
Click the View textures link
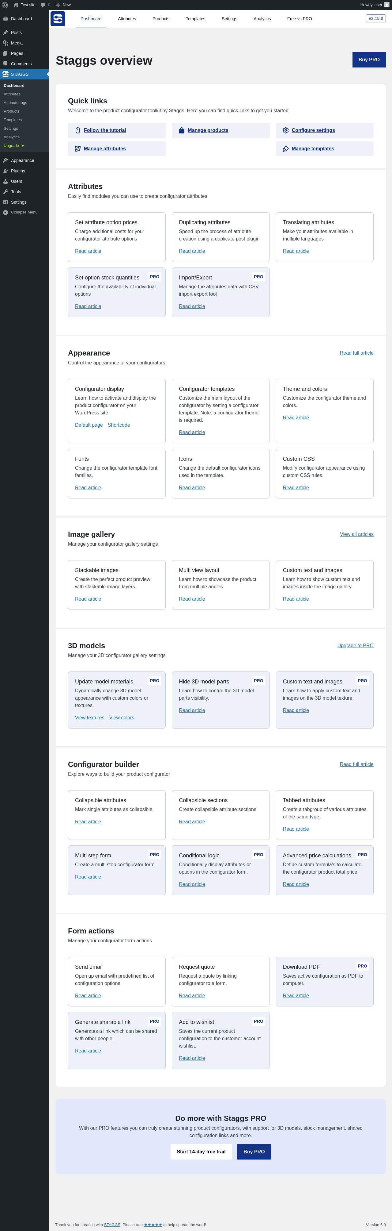click(x=90, y=718)
